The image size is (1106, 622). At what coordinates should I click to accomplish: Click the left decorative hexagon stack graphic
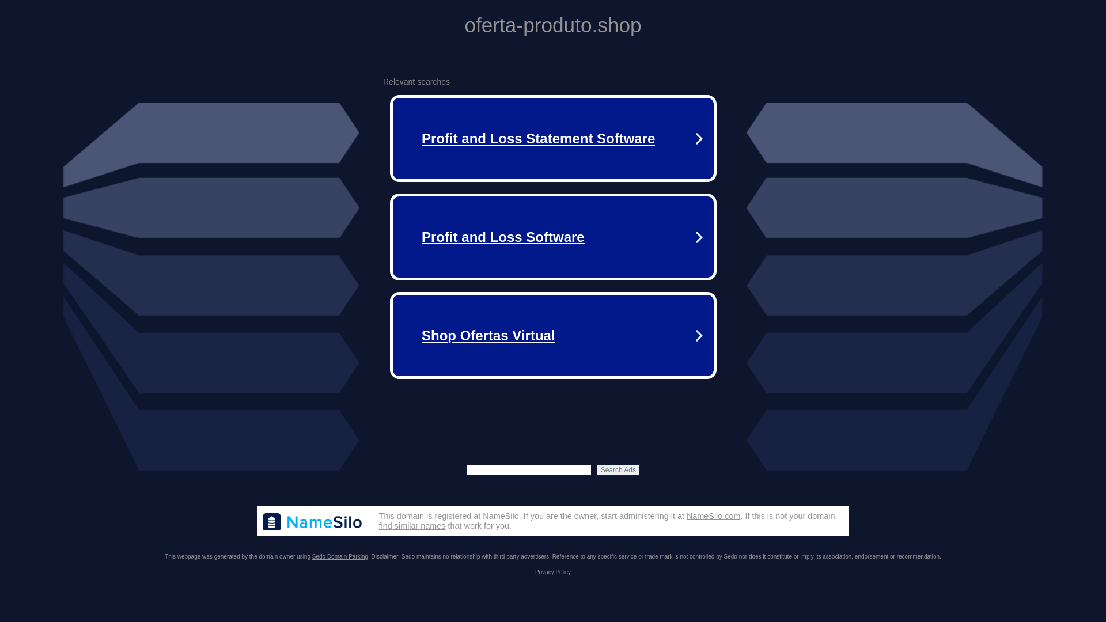coord(211,286)
